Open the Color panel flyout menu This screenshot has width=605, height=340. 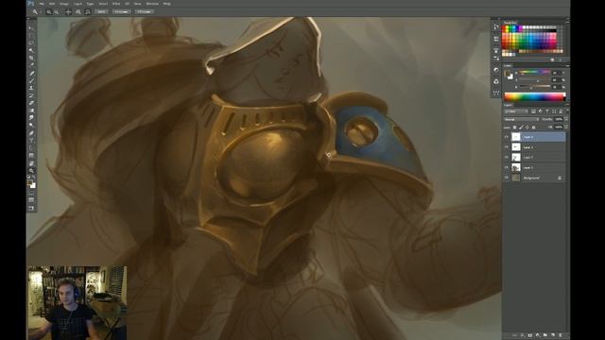(x=567, y=65)
